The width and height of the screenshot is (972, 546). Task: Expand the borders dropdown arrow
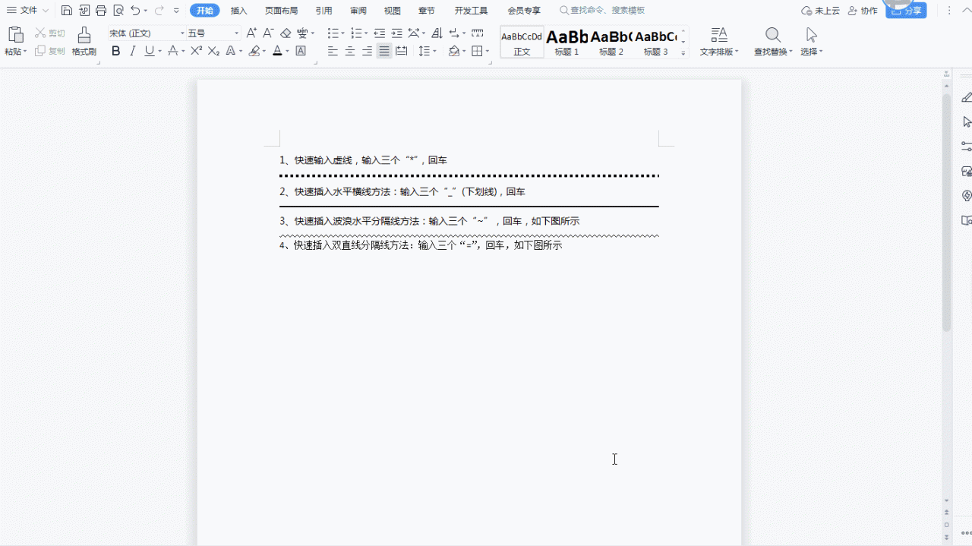(487, 52)
